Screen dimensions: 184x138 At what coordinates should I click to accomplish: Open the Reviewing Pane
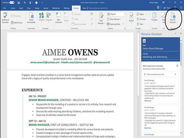point(113,24)
